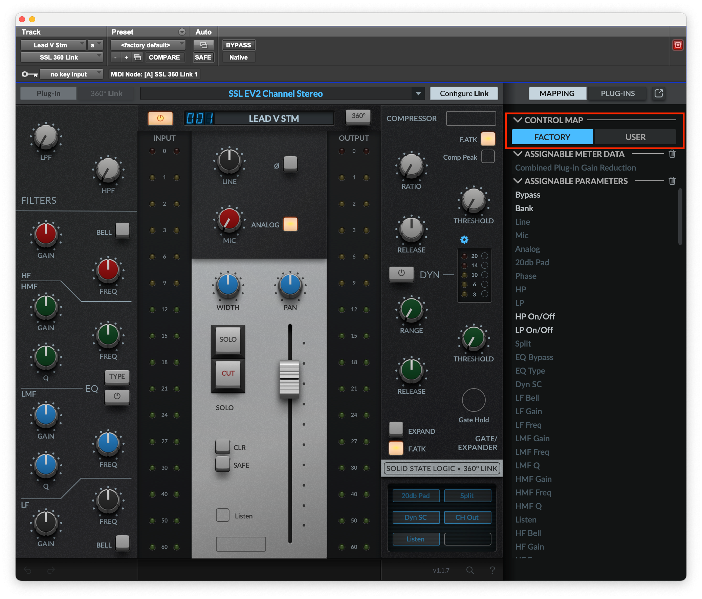
Task: Delete assignable meter data with trash icon
Action: pyautogui.click(x=672, y=154)
